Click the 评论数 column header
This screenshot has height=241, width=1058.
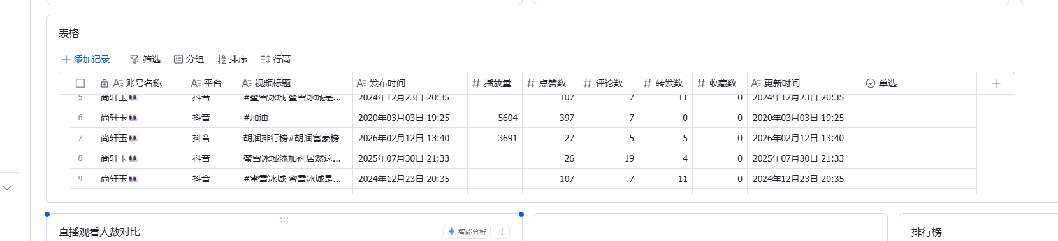[x=609, y=83]
